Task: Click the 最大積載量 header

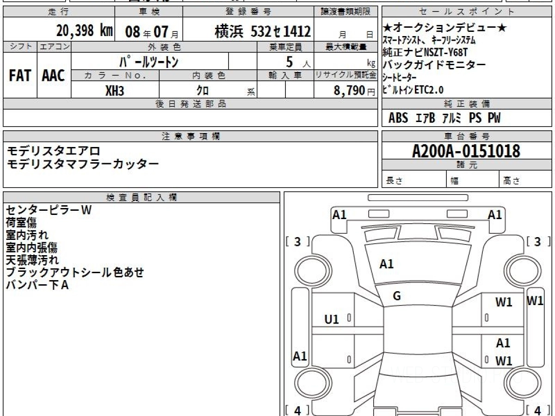Action: (x=346, y=47)
